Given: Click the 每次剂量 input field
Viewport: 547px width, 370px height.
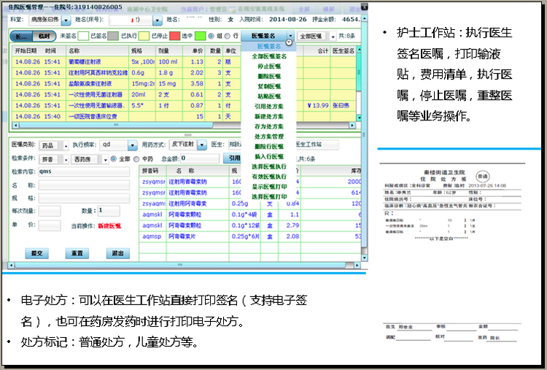Looking at the screenshot, I should pyautogui.click(x=50, y=211).
